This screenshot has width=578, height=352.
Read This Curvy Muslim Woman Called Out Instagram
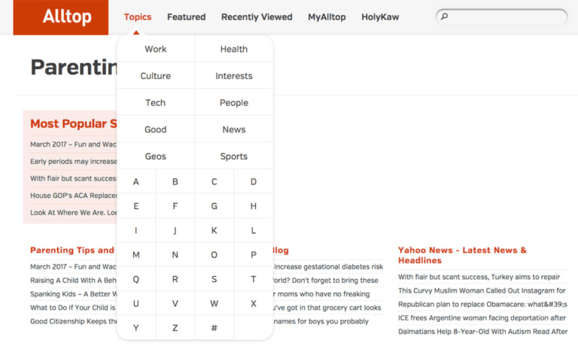[482, 290]
